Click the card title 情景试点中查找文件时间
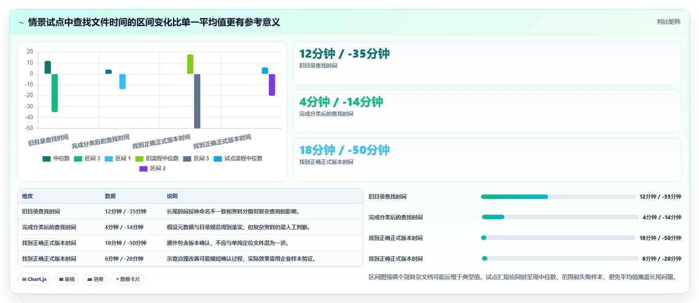Viewport: 699px width, 303px height. [x=154, y=22]
